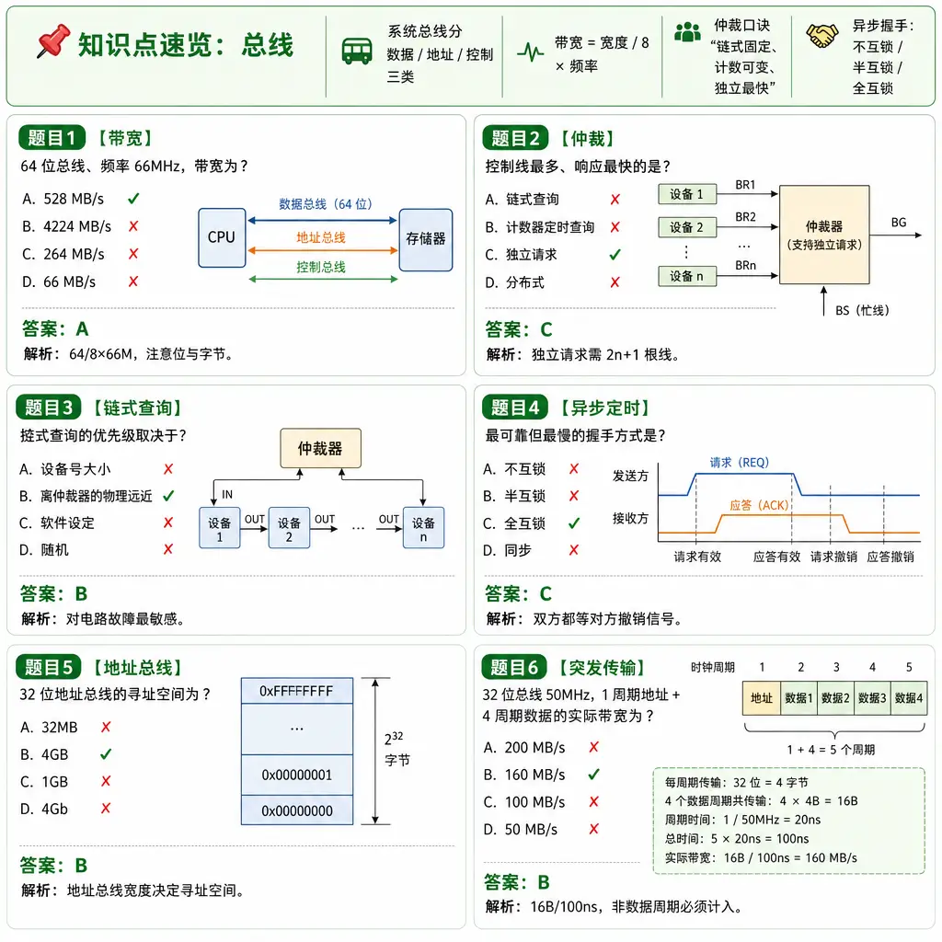
Task: Click option C. 1GB text
Action: (44, 782)
